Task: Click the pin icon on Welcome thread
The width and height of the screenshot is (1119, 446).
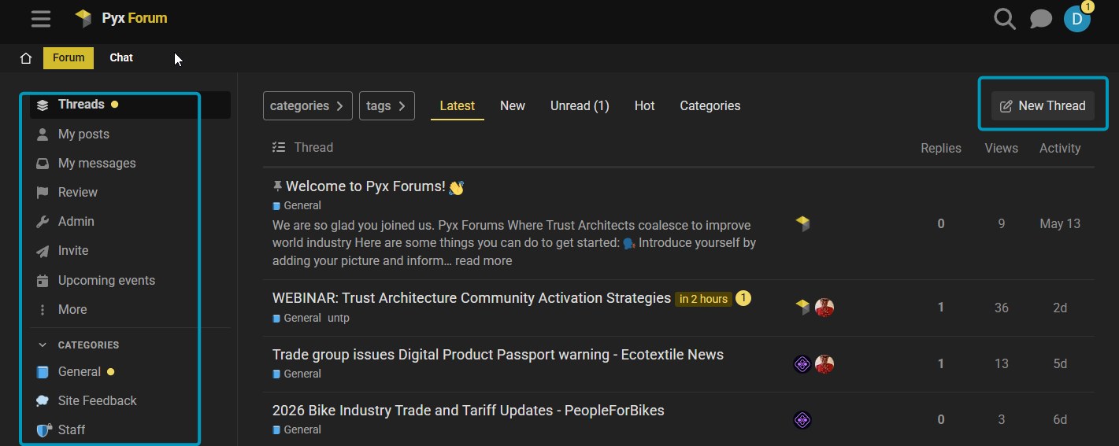Action: (277, 186)
